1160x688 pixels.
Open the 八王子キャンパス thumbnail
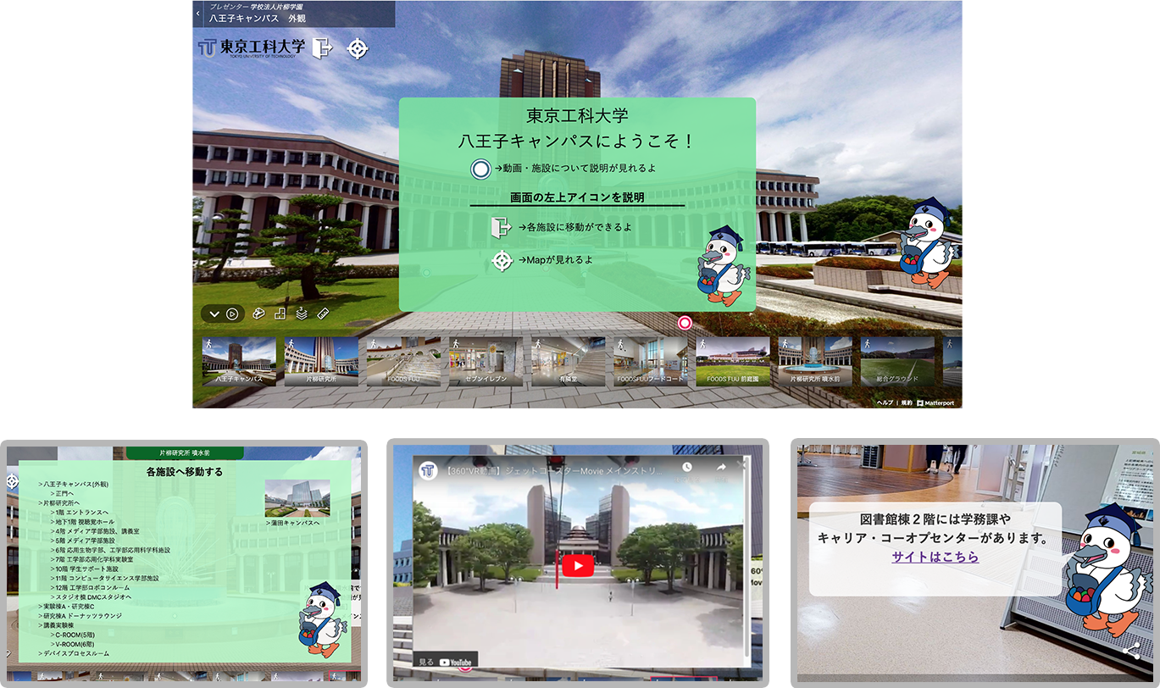[239, 362]
